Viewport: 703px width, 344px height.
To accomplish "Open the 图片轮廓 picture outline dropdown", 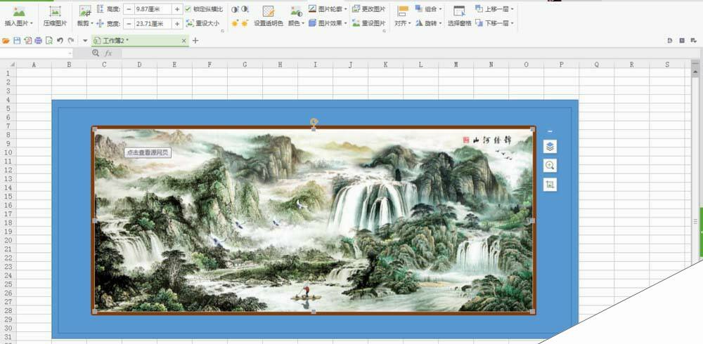I will (x=328, y=9).
